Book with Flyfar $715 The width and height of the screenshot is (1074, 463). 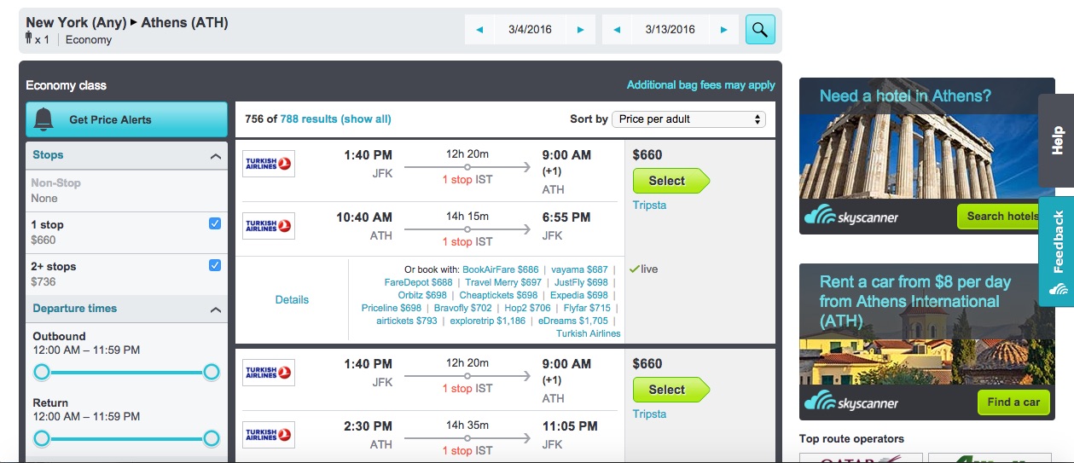pos(587,308)
